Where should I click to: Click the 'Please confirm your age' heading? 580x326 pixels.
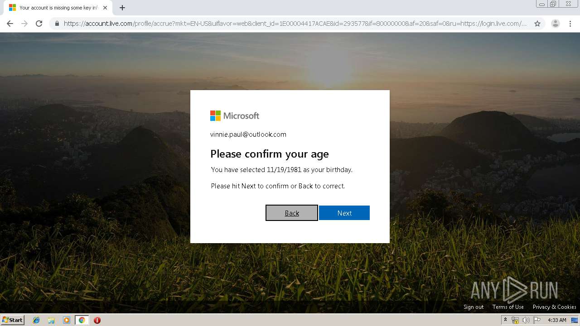point(270,154)
